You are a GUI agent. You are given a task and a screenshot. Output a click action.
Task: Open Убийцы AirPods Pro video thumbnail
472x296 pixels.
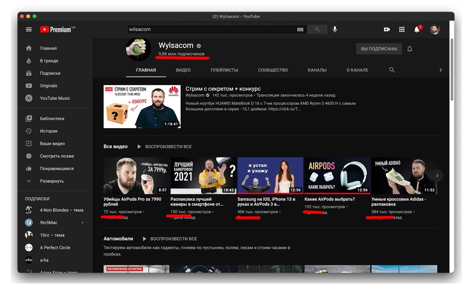136,176
